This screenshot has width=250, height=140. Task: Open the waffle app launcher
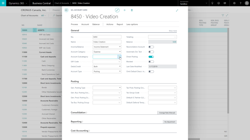tap(4, 3)
